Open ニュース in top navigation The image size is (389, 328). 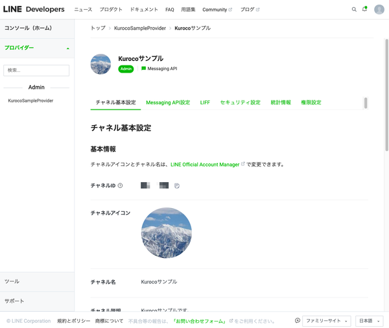[83, 10]
